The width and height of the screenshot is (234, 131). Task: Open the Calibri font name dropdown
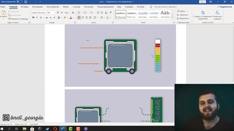(x=46, y=13)
